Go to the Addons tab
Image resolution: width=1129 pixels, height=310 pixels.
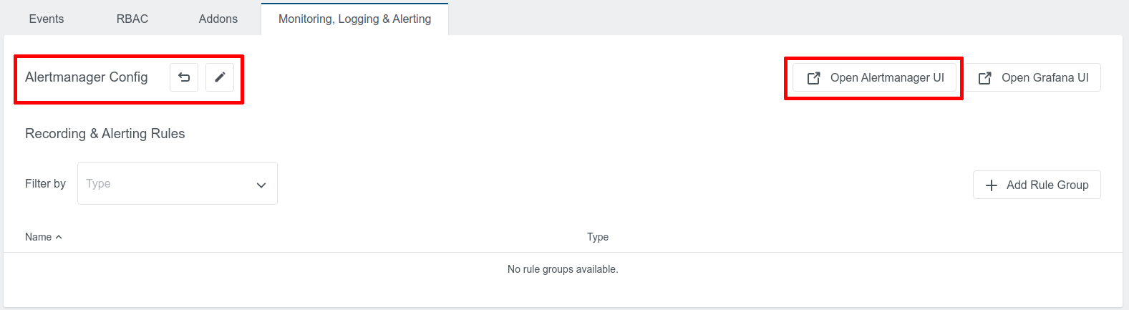point(218,19)
